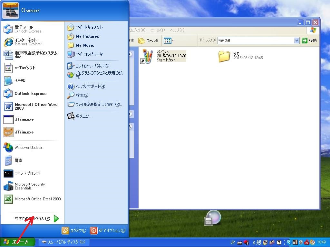Click language bar help question icon
Image resolution: width=330 pixels, height=247 pixels.
(279, 243)
